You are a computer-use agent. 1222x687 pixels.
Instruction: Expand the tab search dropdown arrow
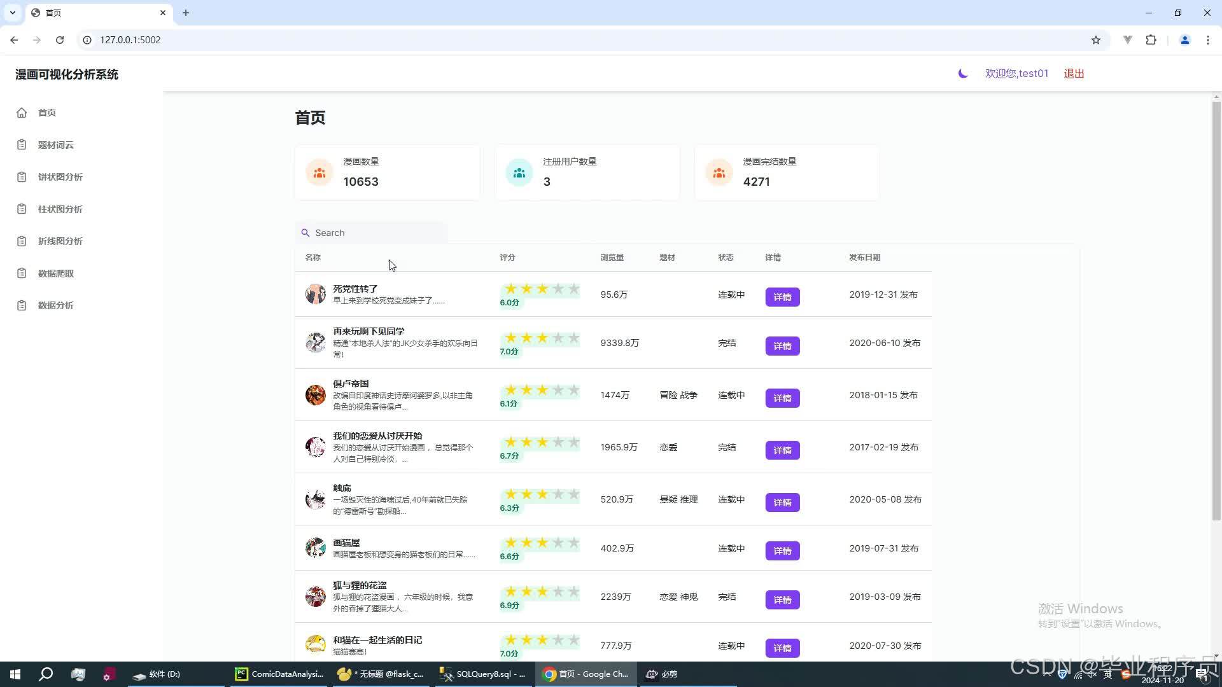point(12,13)
